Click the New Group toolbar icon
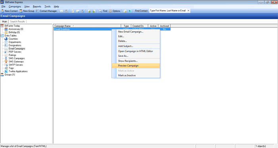278x148 pixels. coord(27,11)
